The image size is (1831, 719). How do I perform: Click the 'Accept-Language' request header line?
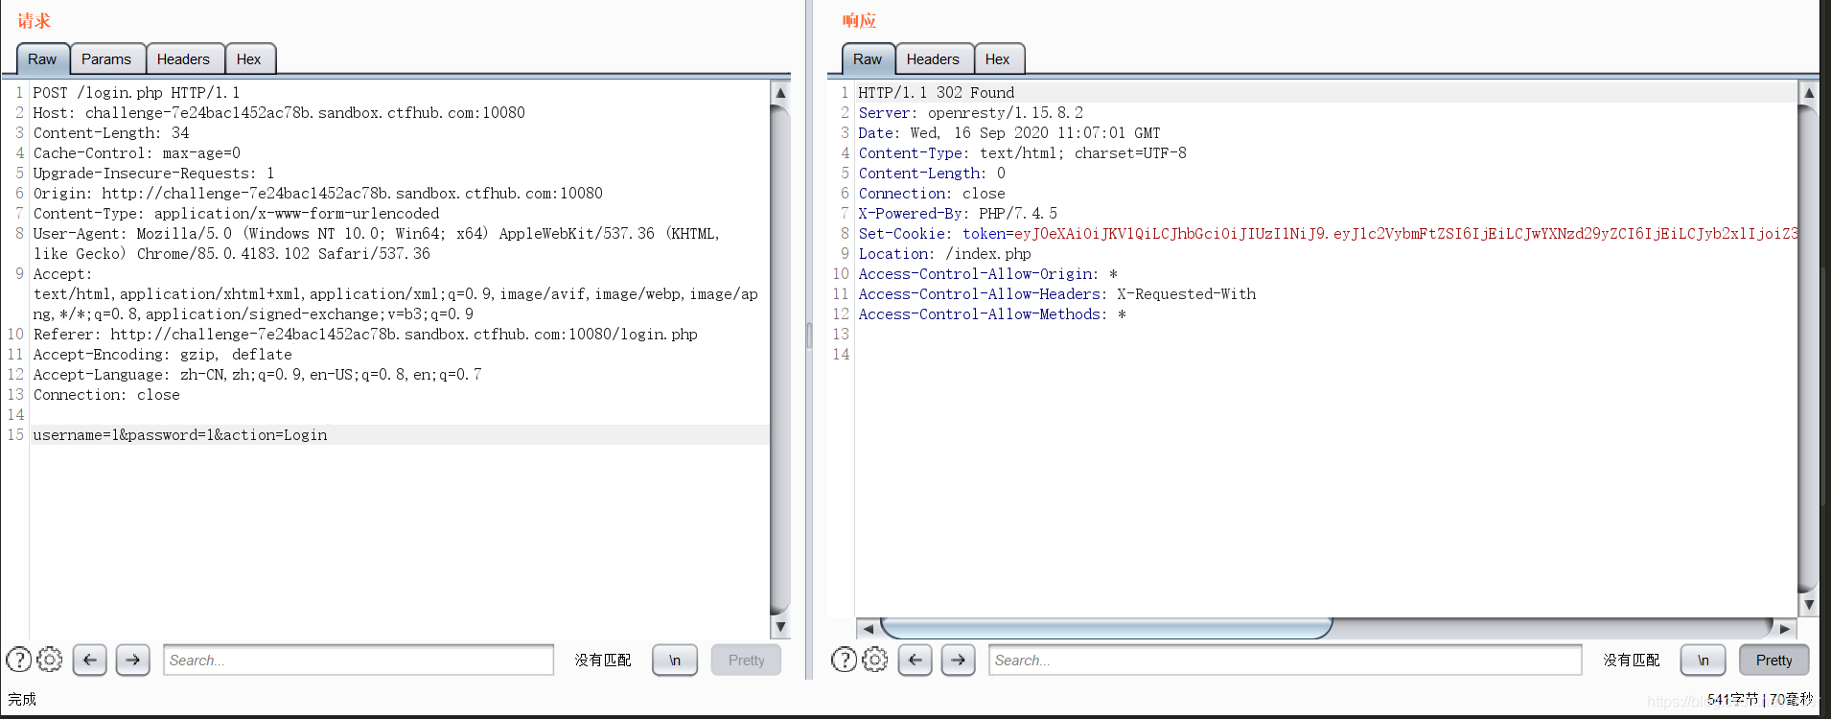click(257, 375)
